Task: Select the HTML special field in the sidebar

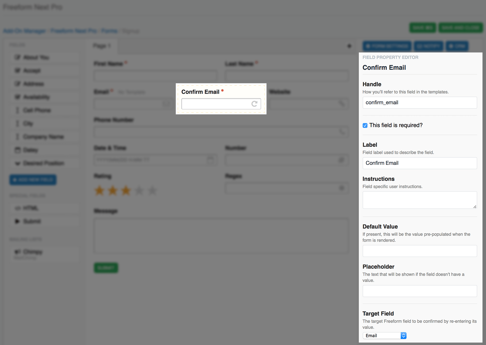Action: [x=45, y=208]
